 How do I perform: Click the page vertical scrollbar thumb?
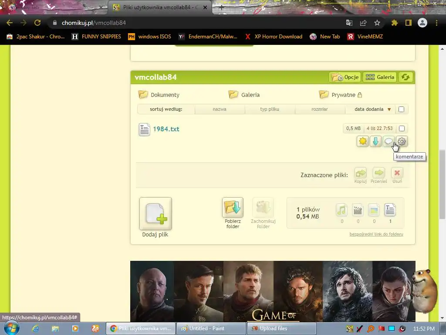pos(442,185)
